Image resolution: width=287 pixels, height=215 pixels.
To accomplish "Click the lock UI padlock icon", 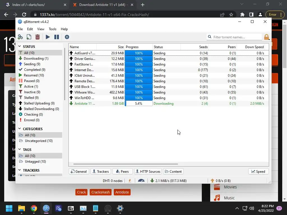I will (x=267, y=37).
